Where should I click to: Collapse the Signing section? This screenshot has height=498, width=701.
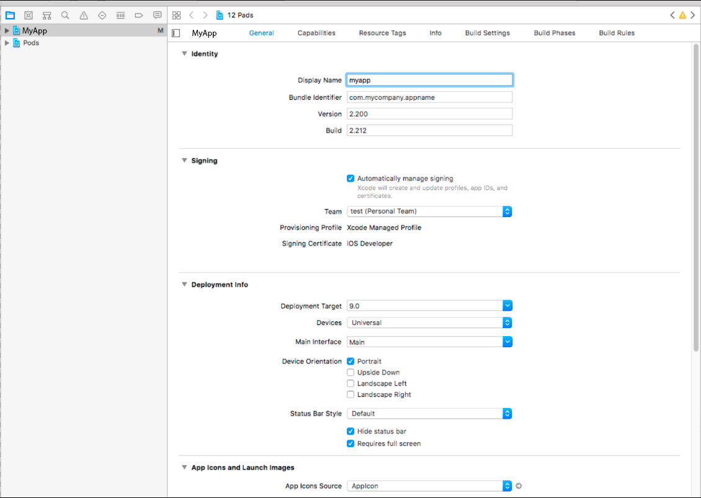pyautogui.click(x=184, y=161)
